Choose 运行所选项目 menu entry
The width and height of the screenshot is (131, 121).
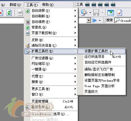pyautogui.click(x=101, y=57)
